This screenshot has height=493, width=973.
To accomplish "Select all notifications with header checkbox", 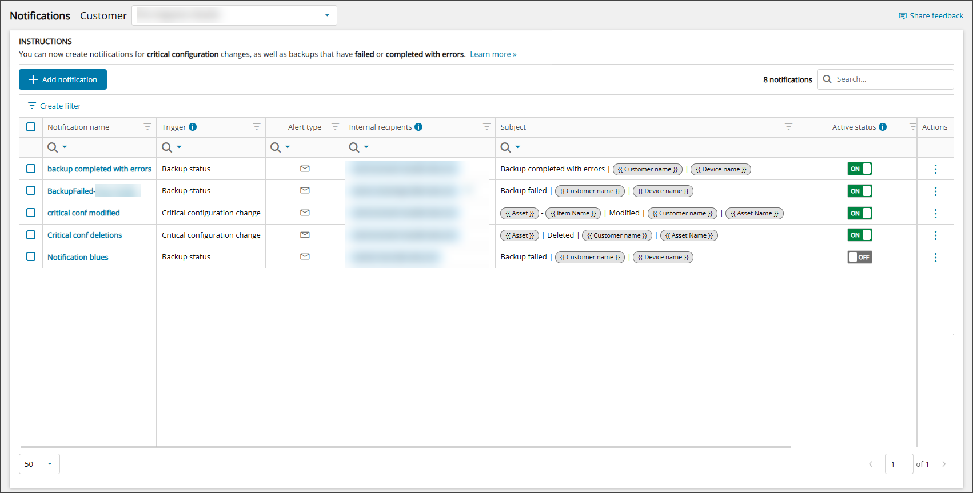I will coord(31,127).
